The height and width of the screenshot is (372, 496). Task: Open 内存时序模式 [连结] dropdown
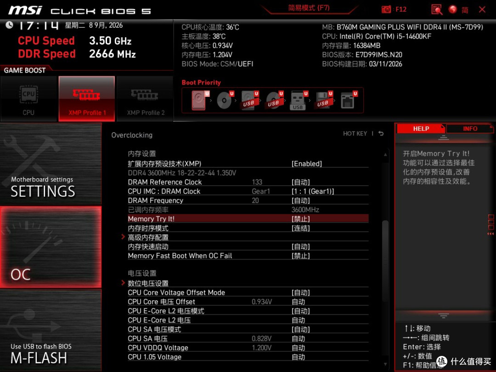tap(300, 228)
